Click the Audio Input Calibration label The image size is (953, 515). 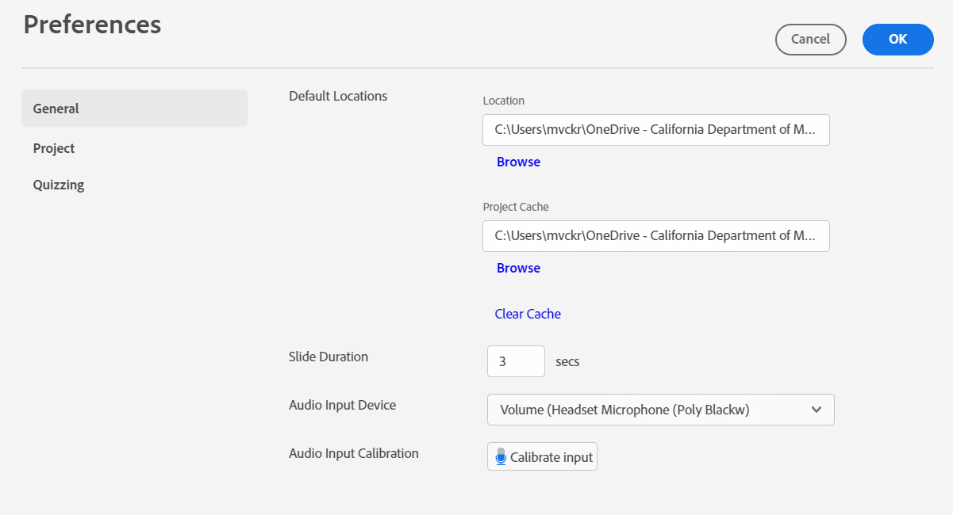354,453
